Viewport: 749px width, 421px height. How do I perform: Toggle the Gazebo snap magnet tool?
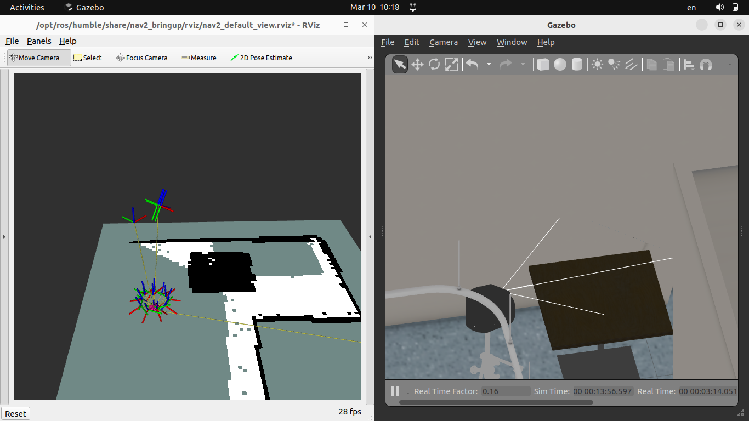pyautogui.click(x=706, y=65)
